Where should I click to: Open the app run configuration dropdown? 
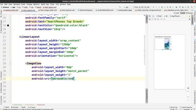(127, 7)
